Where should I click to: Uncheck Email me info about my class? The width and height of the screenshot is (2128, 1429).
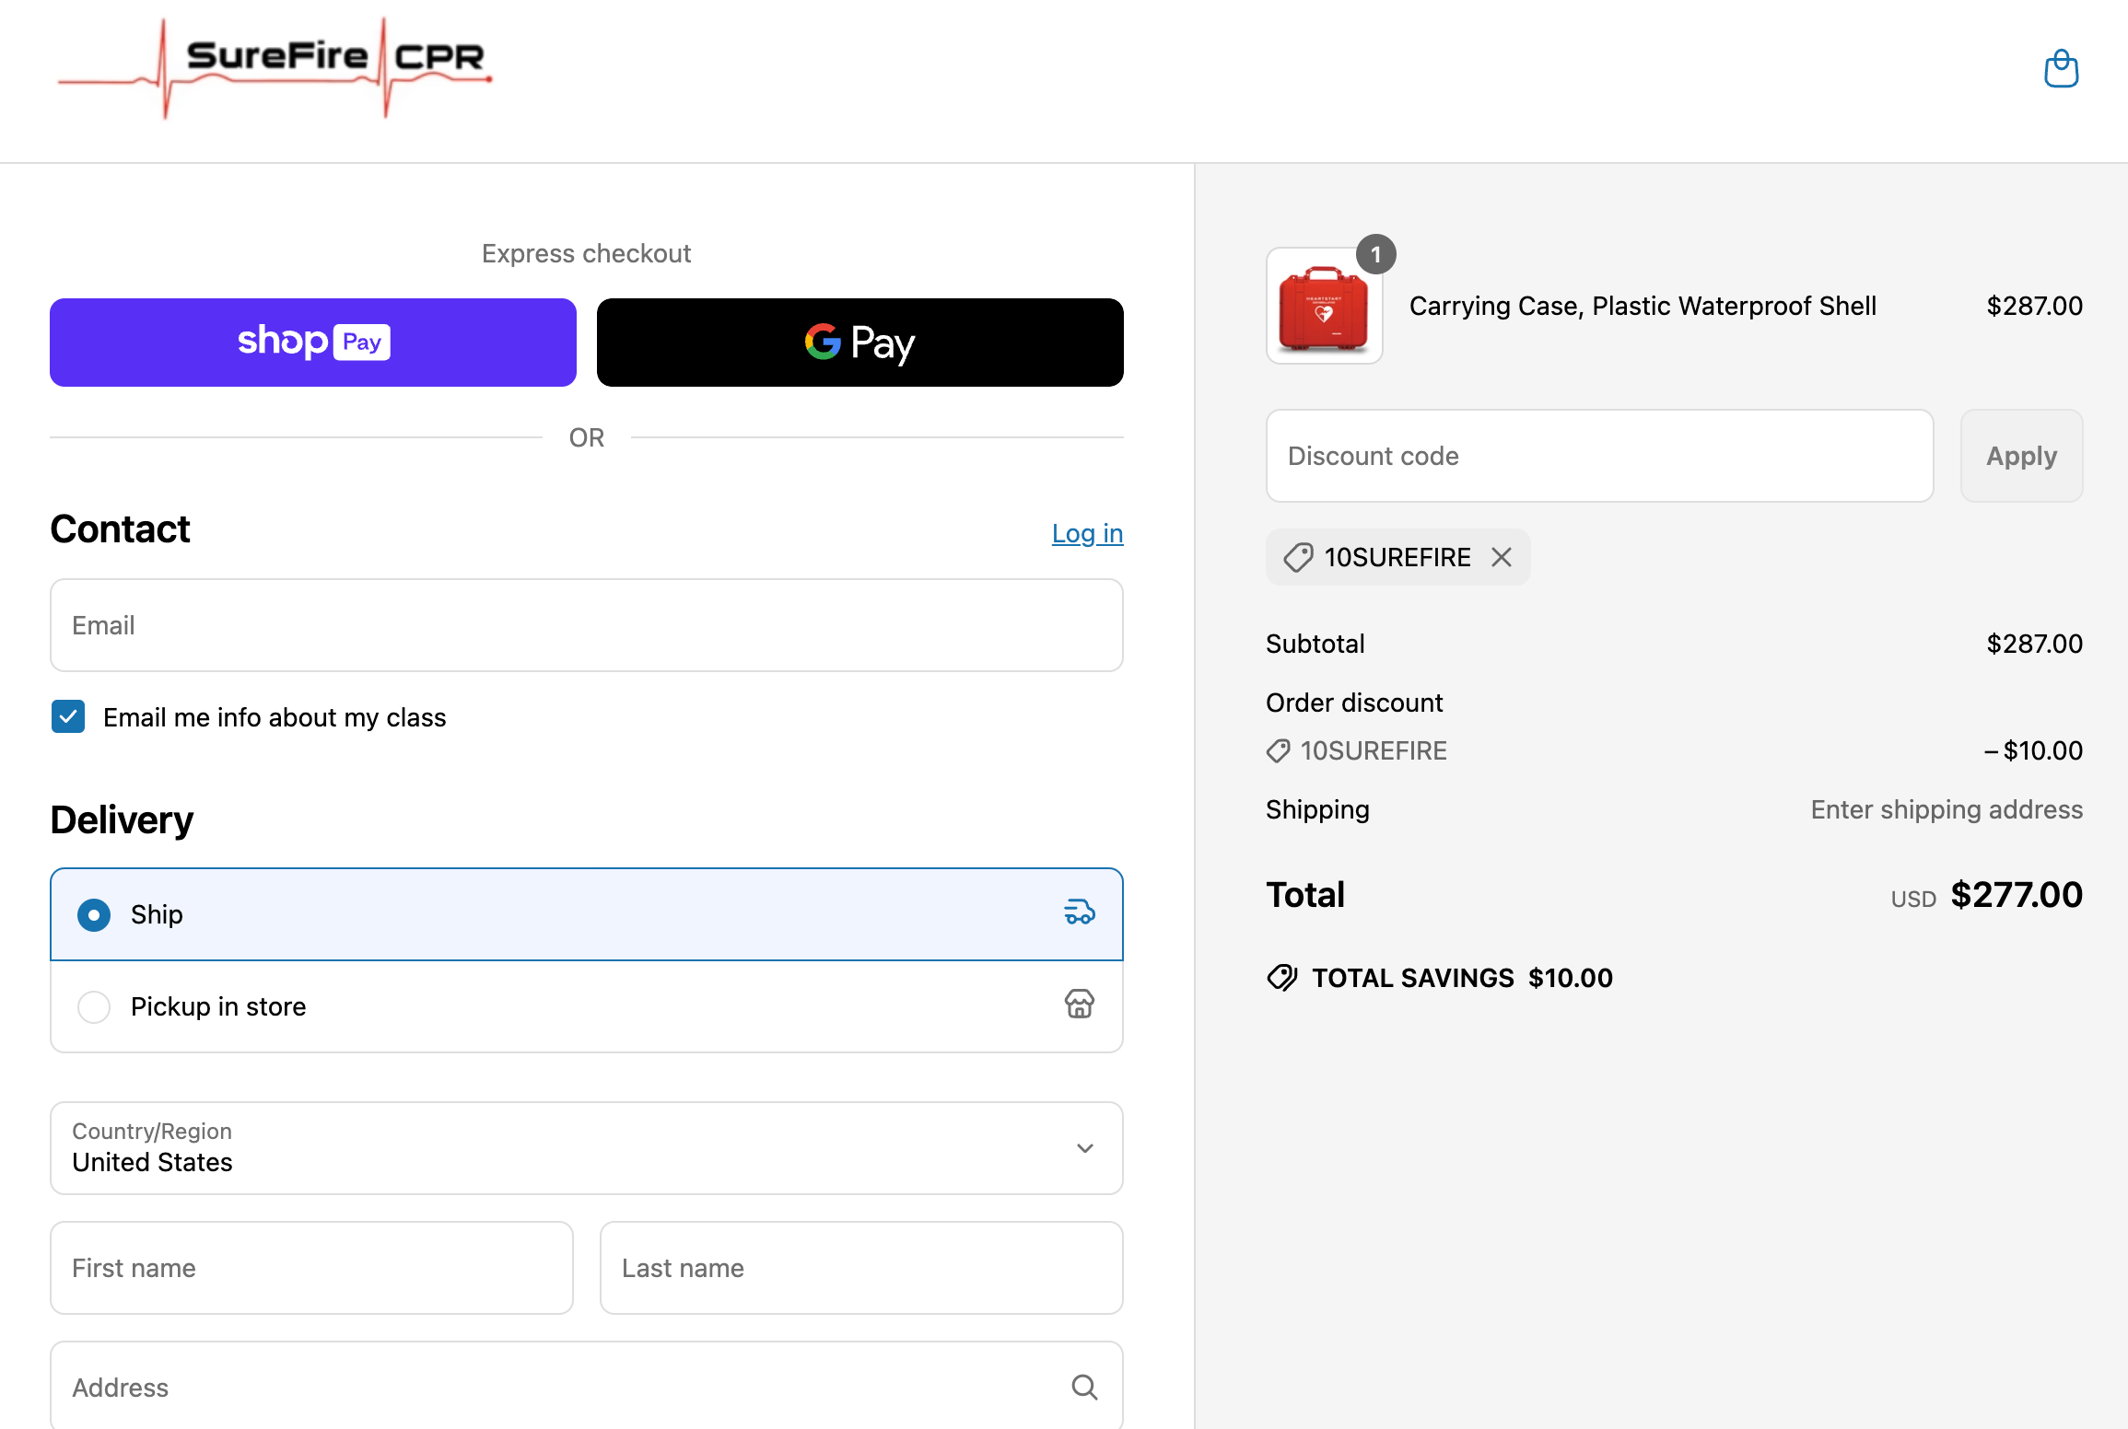pos(68,716)
